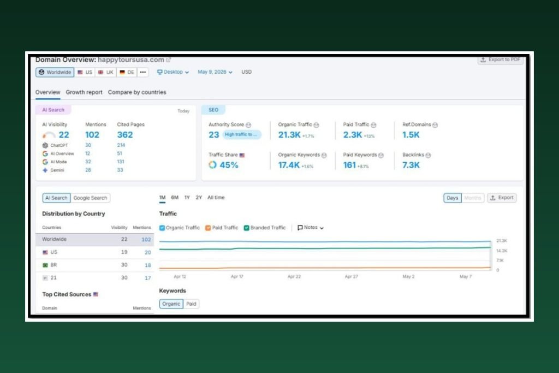
Task: Click info icon next to Backlinks
Action: pos(428,156)
